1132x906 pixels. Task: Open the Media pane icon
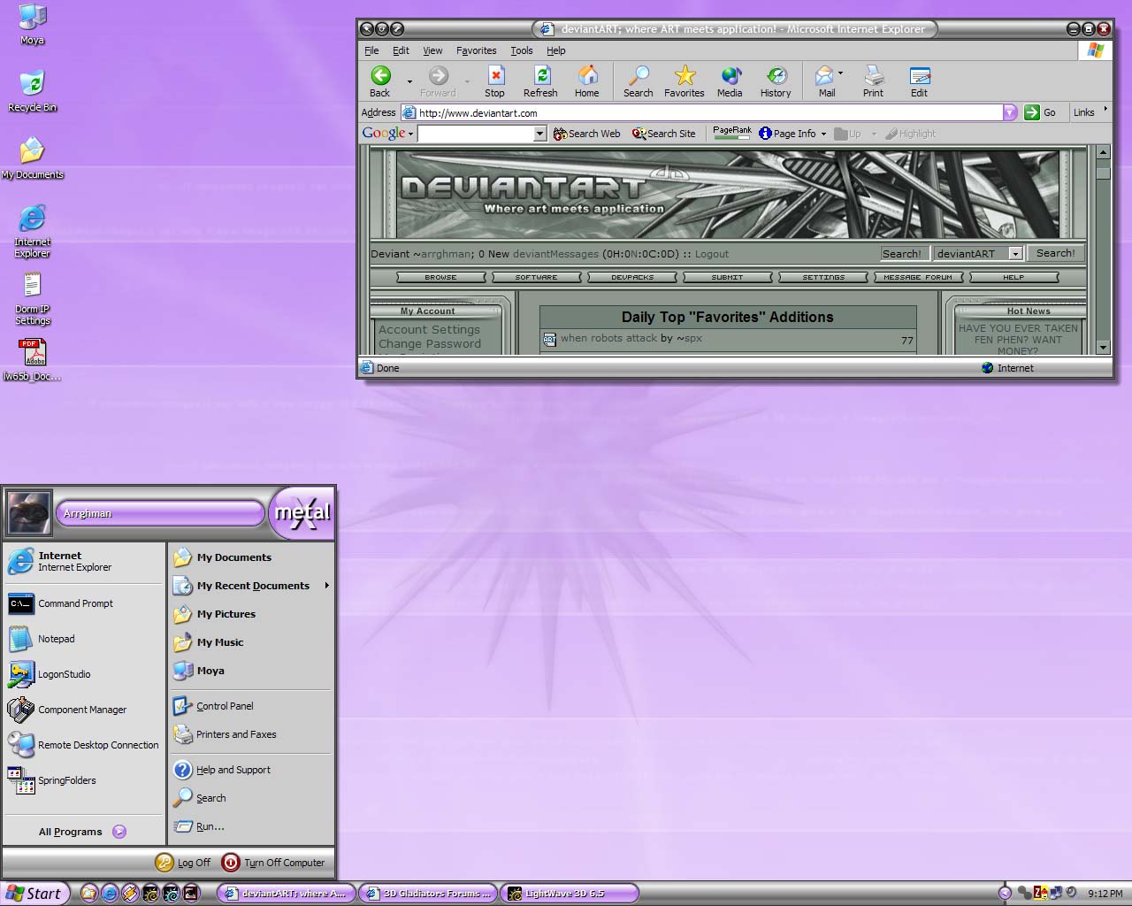click(730, 81)
